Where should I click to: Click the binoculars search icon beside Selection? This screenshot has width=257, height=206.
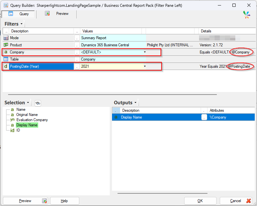38,103
